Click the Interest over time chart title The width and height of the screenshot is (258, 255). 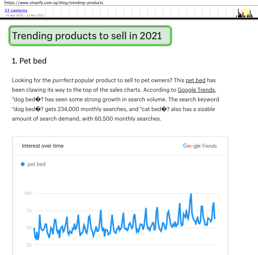click(x=43, y=146)
